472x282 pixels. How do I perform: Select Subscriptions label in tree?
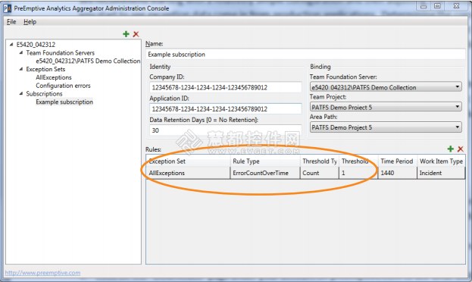click(x=44, y=94)
